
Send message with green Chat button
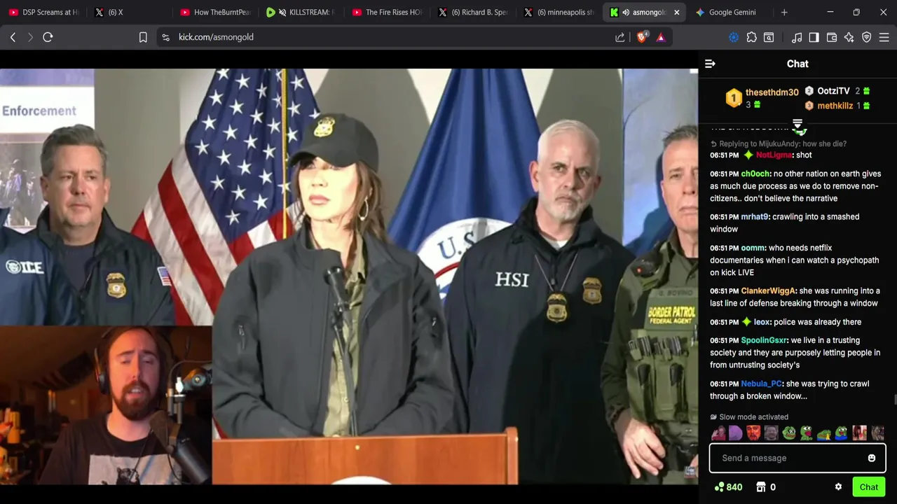[x=869, y=487]
